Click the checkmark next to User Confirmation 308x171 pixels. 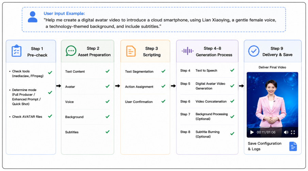(x=163, y=102)
